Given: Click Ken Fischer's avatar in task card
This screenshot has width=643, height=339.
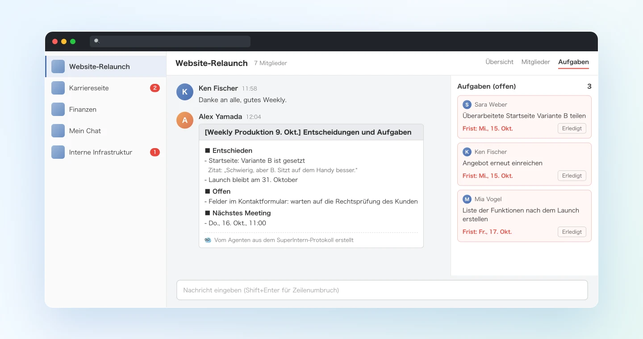Looking at the screenshot, I should tap(467, 152).
